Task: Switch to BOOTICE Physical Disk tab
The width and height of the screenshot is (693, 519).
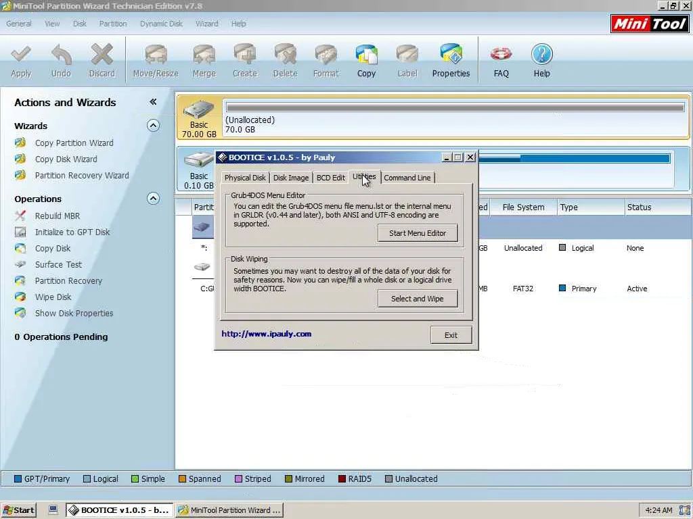Action: click(x=245, y=178)
